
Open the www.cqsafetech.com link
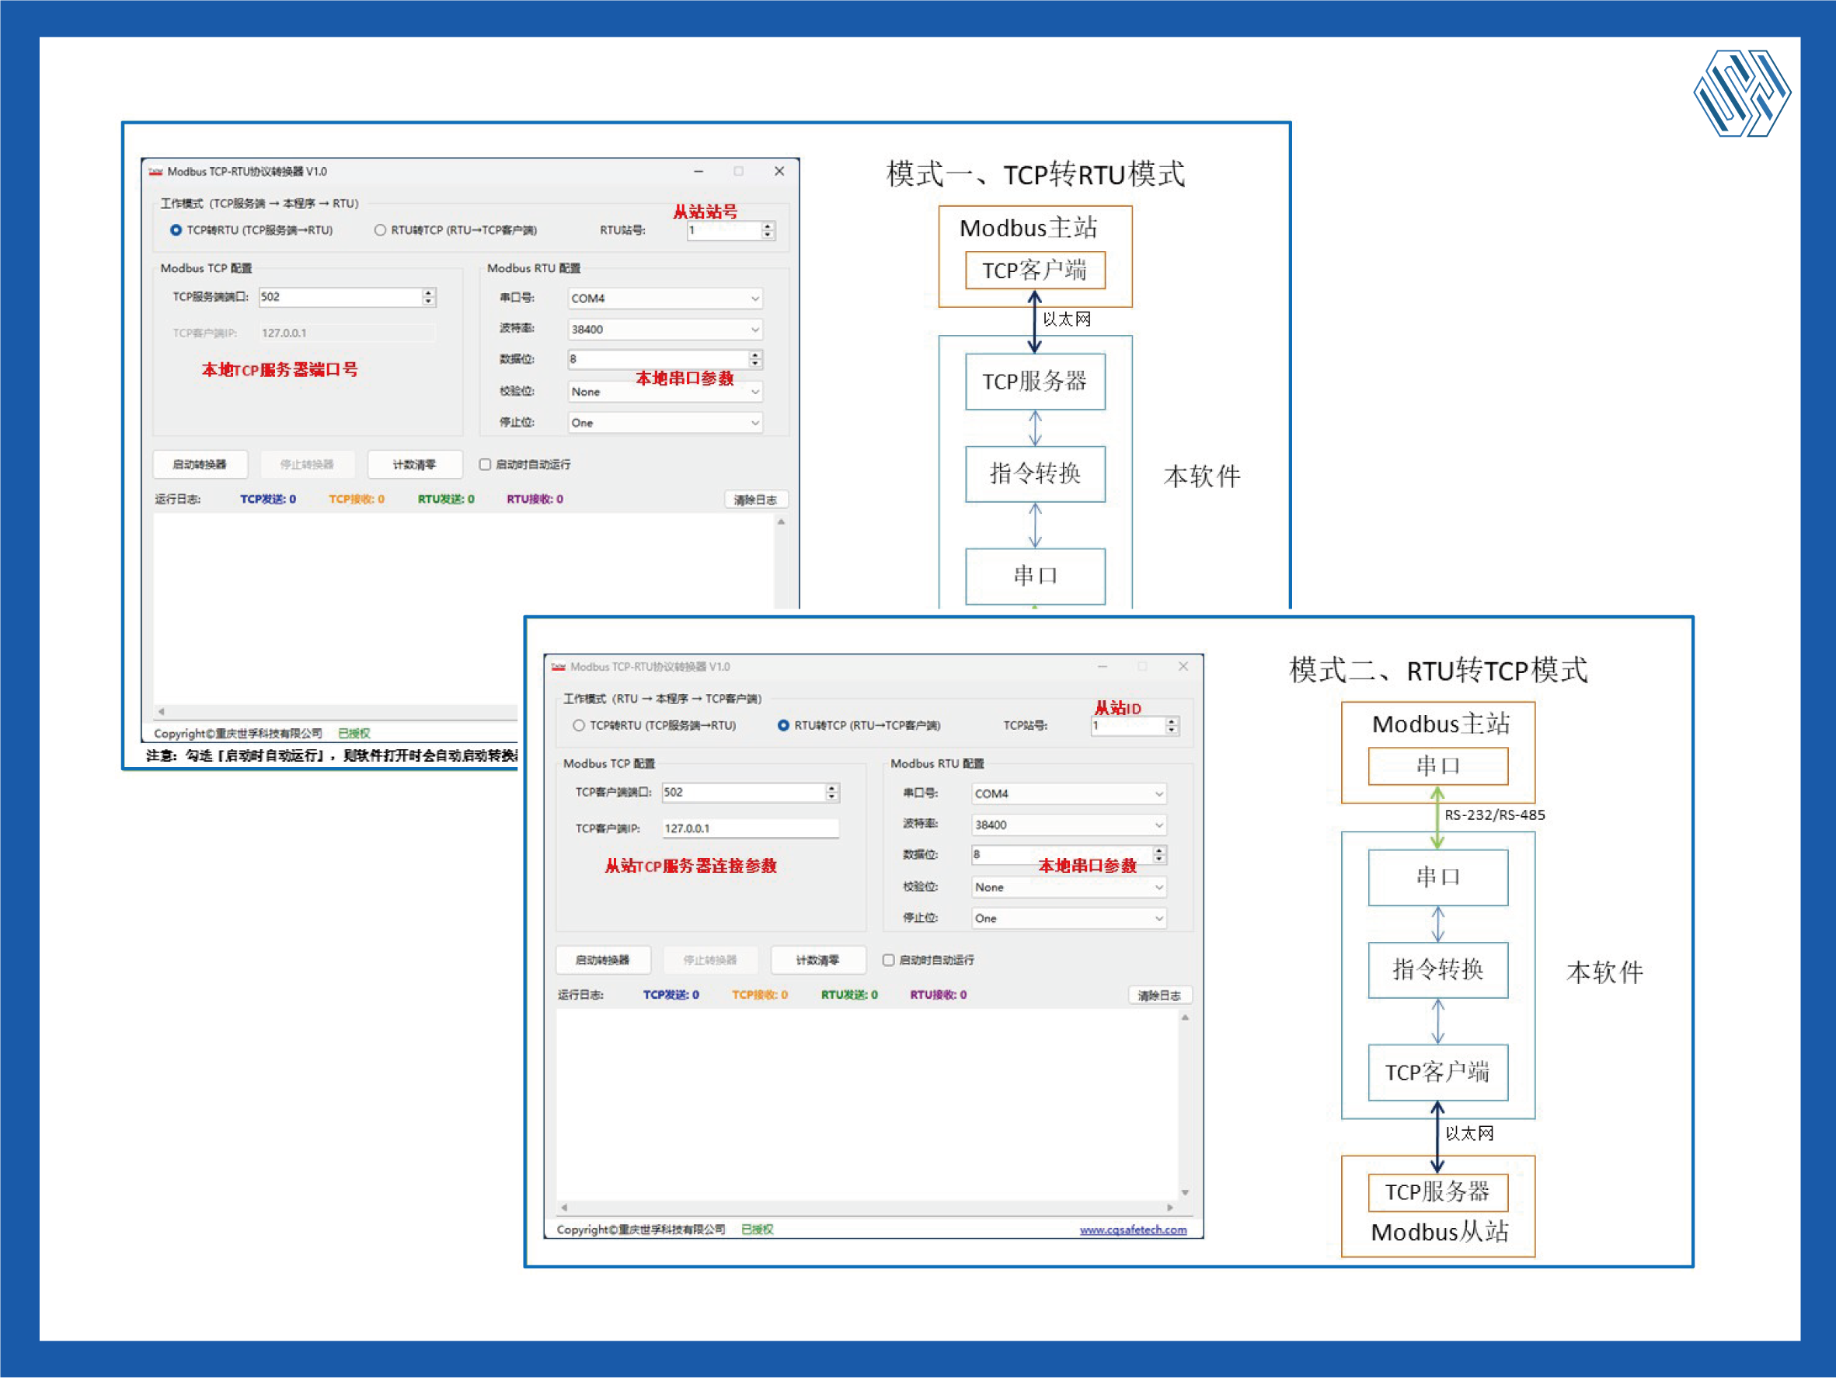pos(1132,1230)
